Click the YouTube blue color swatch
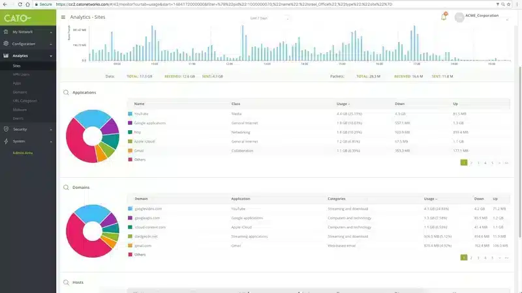 pyautogui.click(x=130, y=113)
